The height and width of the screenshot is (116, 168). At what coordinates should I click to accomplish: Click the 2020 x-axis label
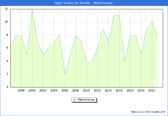(x=141, y=90)
